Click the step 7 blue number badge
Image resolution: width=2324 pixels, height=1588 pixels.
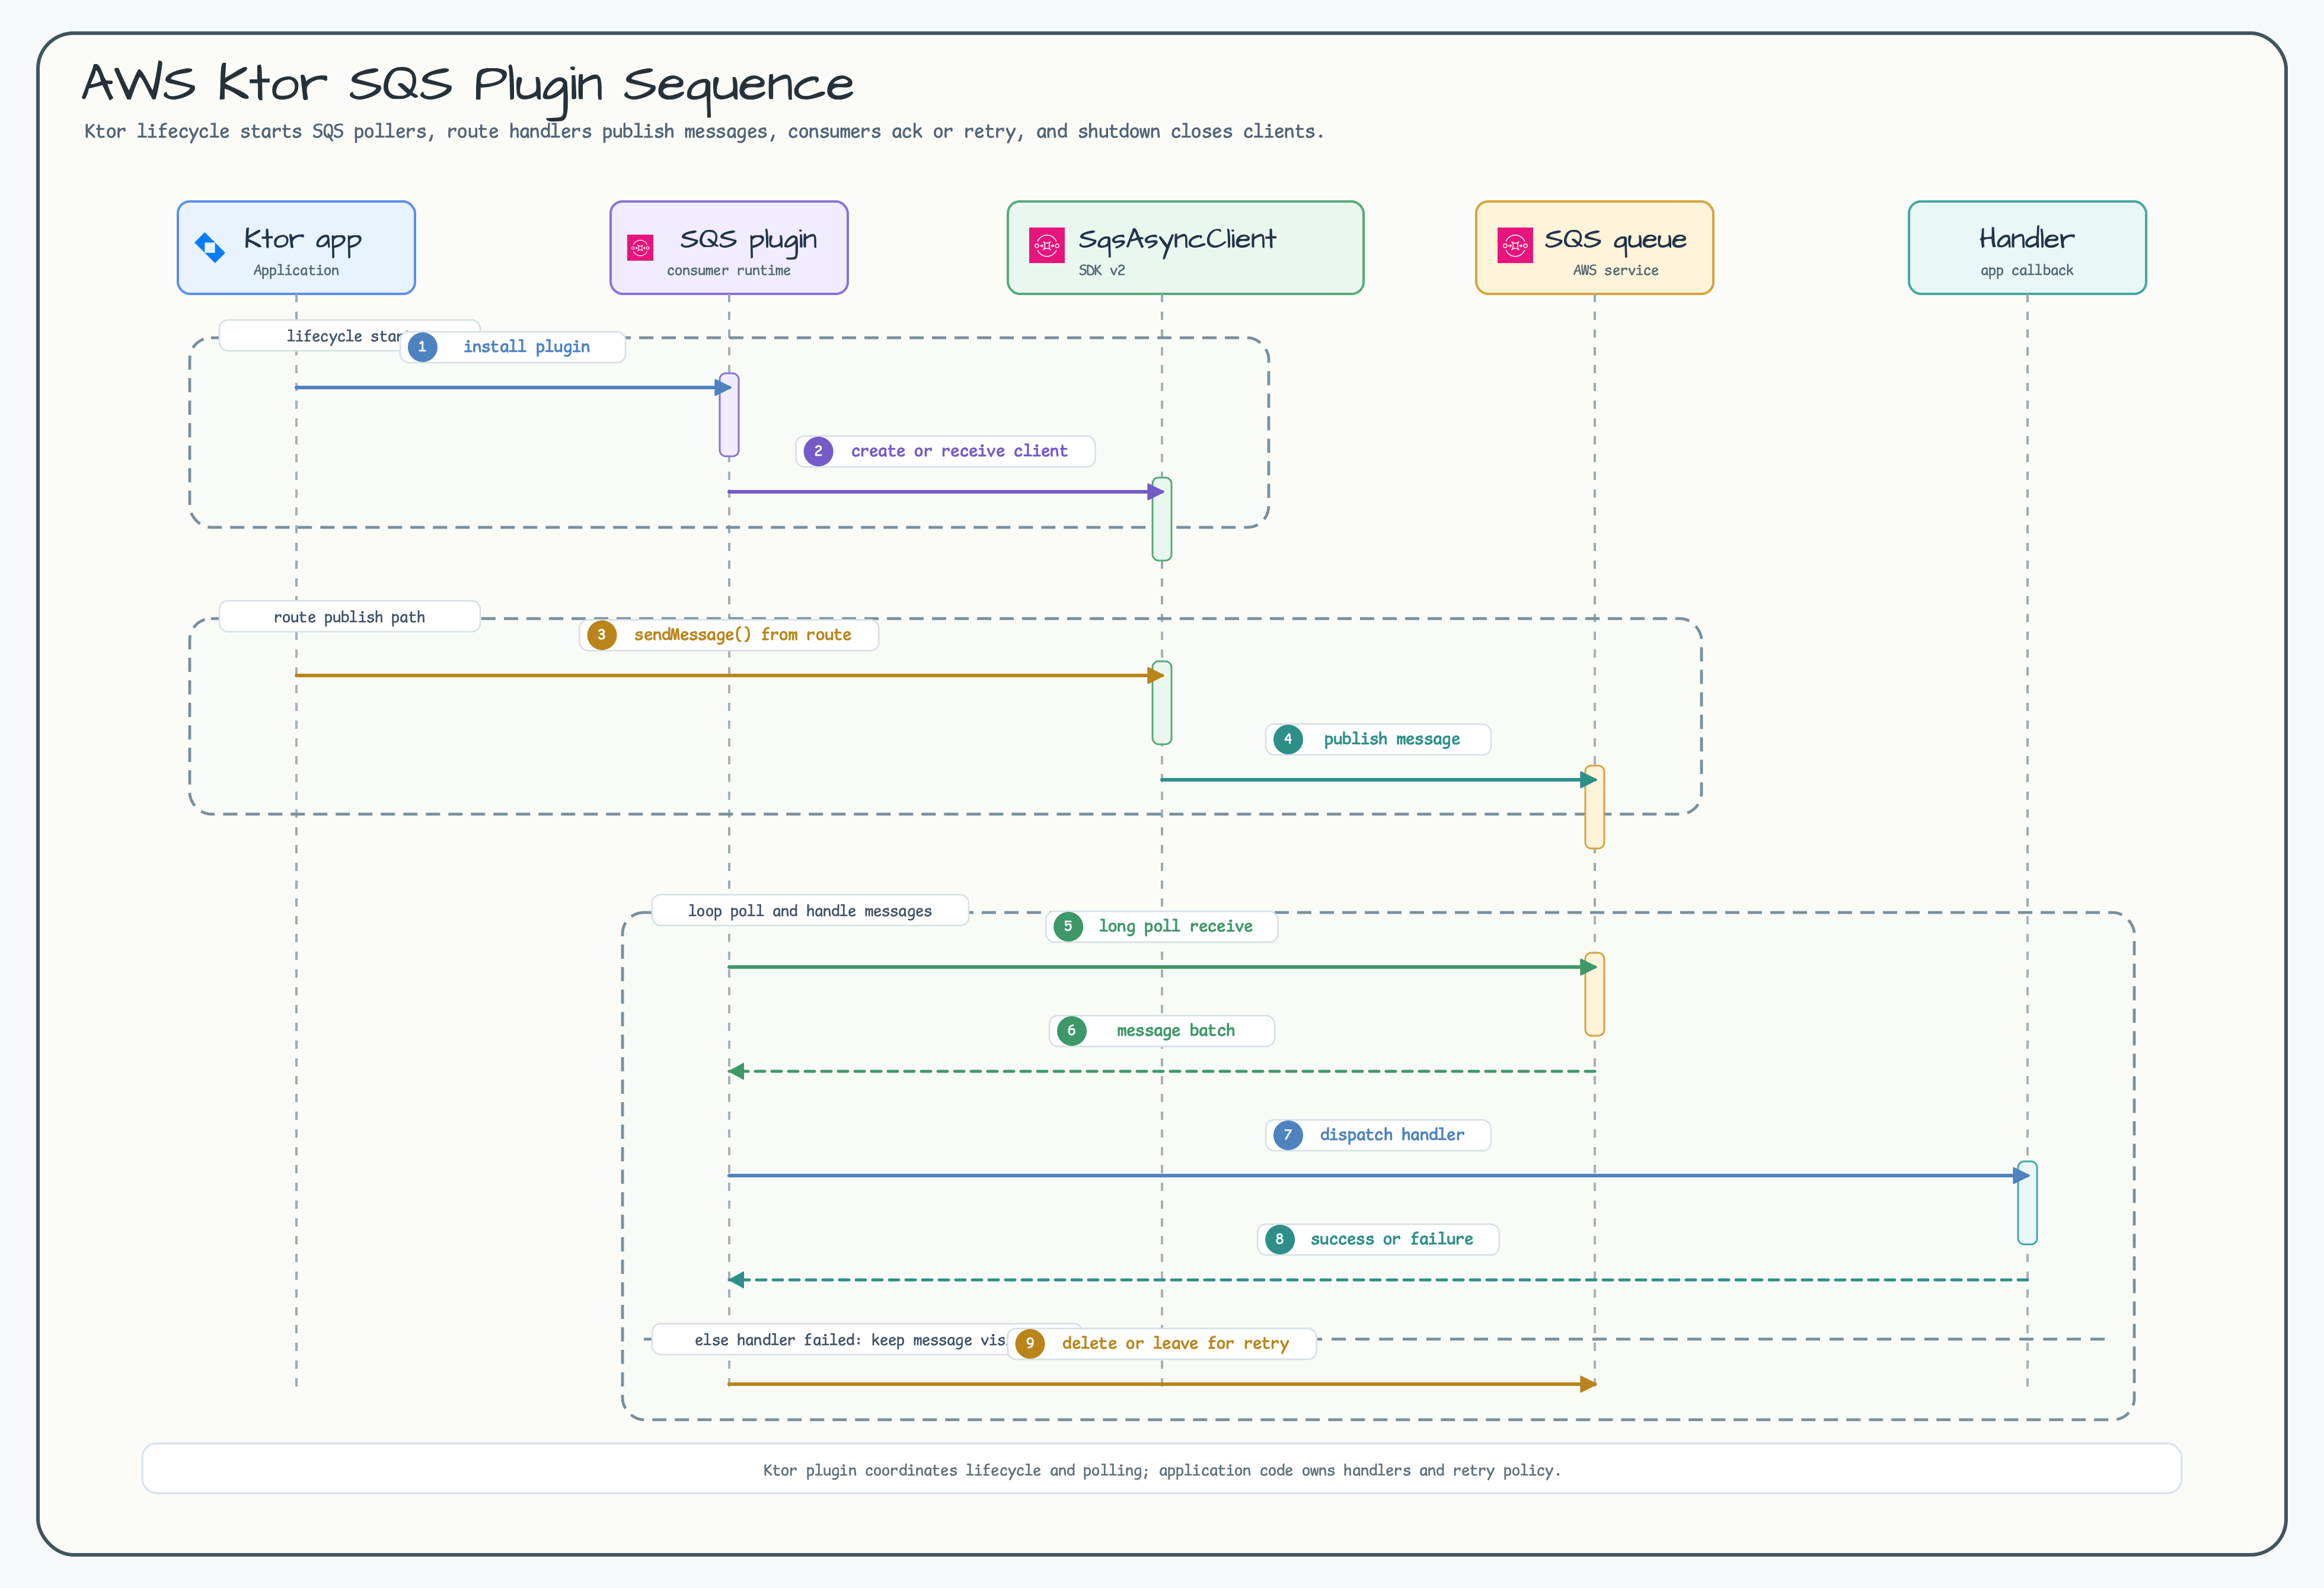(1288, 1135)
